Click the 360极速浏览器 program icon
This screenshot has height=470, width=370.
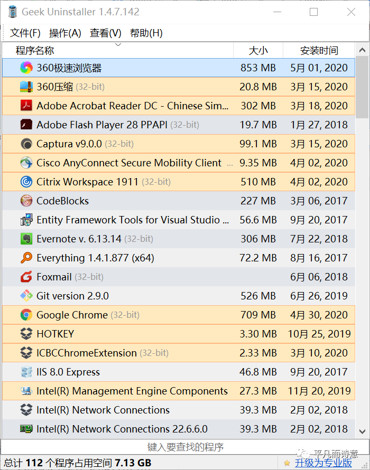click(x=26, y=68)
